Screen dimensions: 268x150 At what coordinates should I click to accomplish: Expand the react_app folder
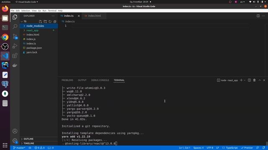point(39,30)
